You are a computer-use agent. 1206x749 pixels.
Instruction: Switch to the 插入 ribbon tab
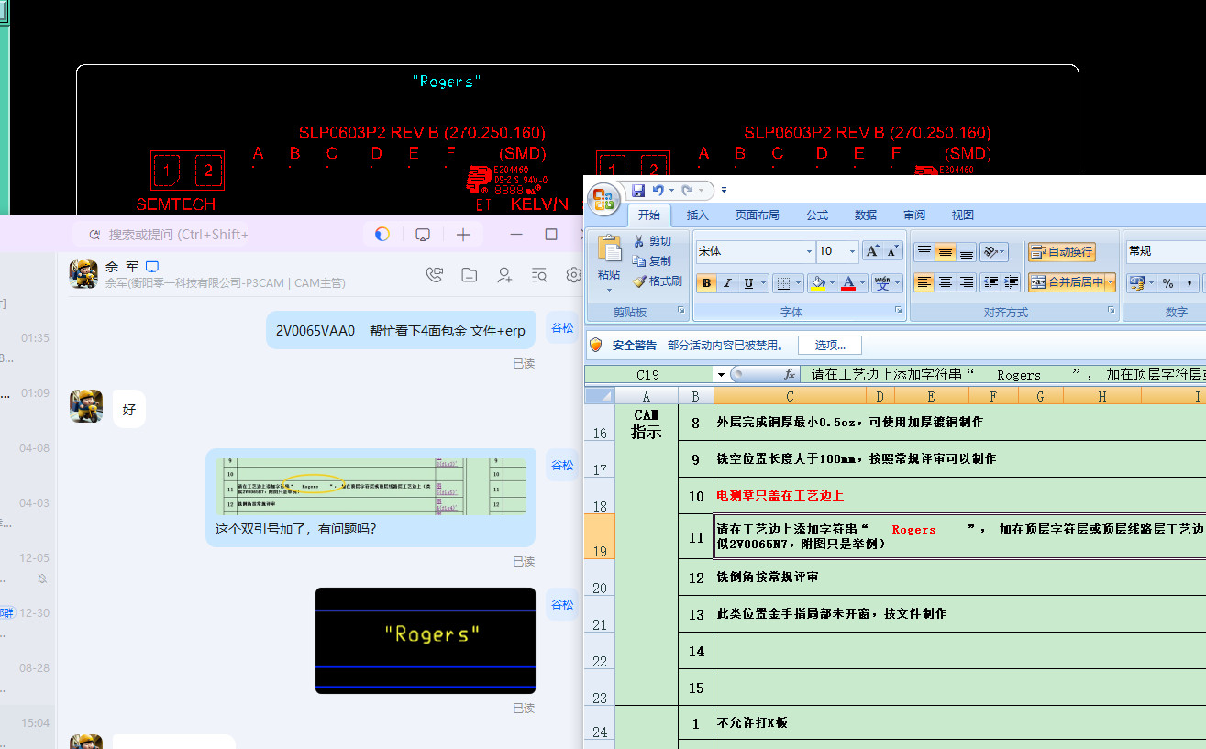pos(698,215)
